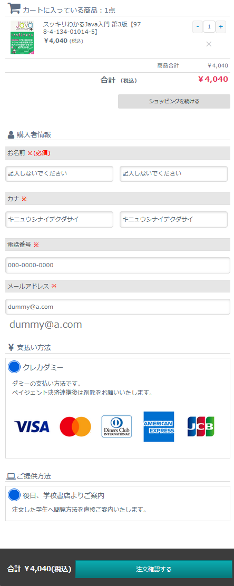Click the purchaser person icon by 購入者情報
This screenshot has height=586, width=234.
coord(11,134)
